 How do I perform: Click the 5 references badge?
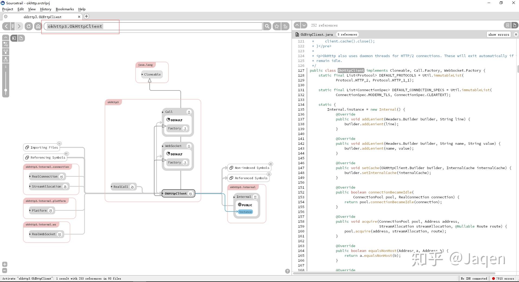[x=347, y=34]
